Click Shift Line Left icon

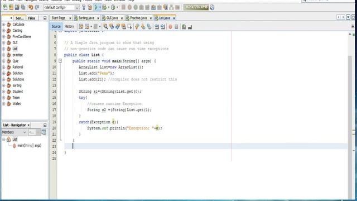157,27
